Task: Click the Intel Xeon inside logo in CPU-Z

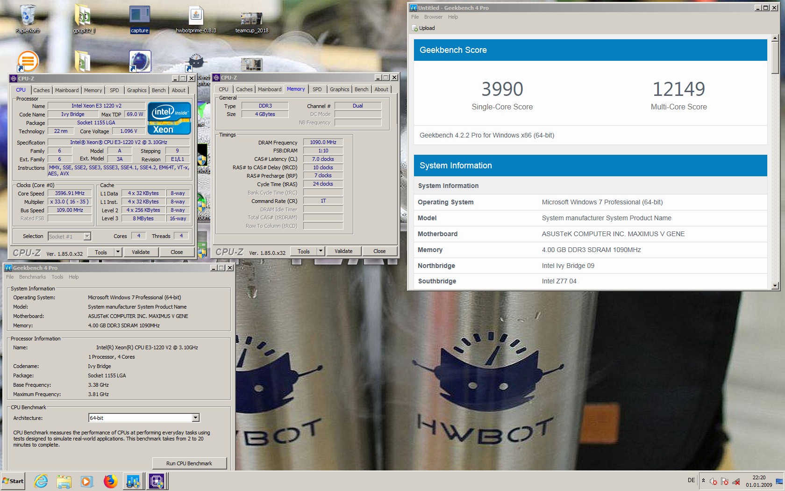Action: tap(169, 118)
